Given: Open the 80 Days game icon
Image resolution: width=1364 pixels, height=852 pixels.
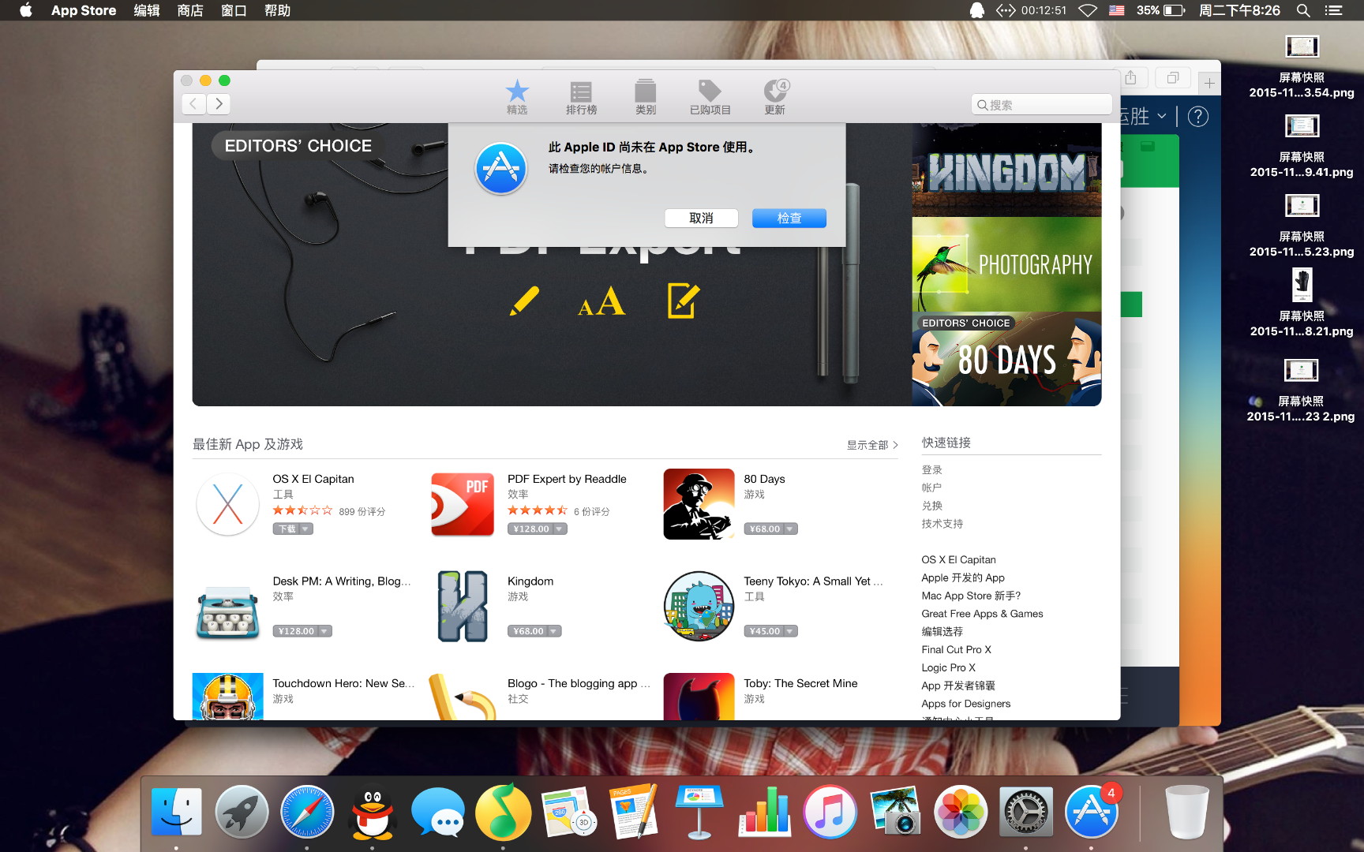Looking at the screenshot, I should tap(699, 504).
